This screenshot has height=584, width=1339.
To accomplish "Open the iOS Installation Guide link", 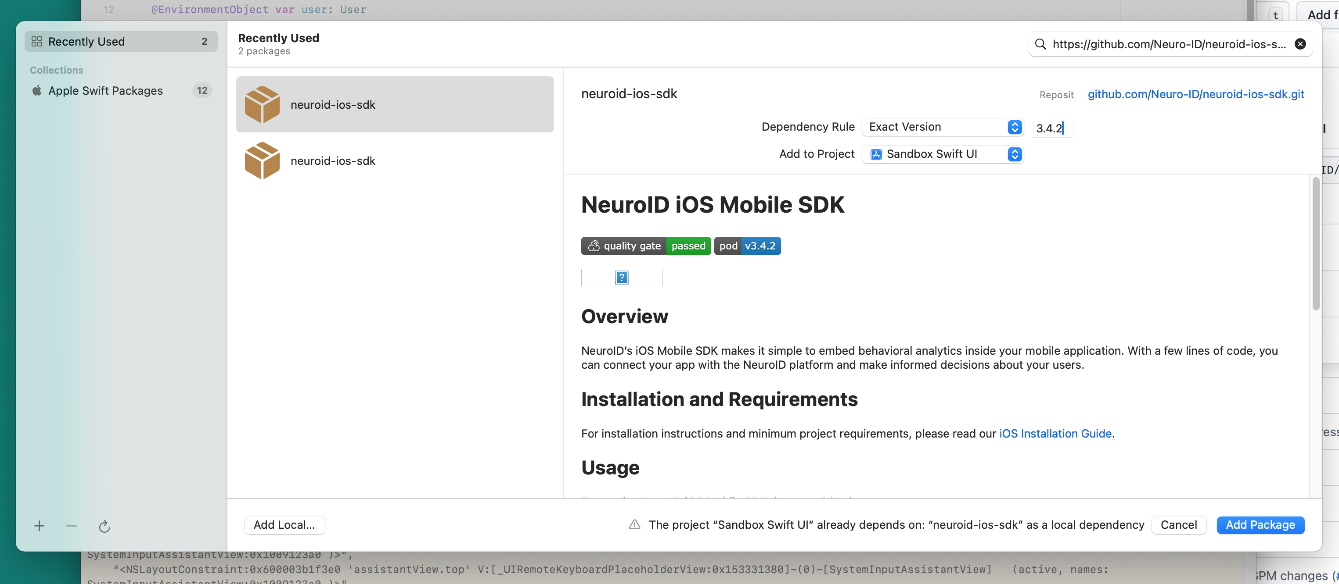I will pyautogui.click(x=1055, y=434).
